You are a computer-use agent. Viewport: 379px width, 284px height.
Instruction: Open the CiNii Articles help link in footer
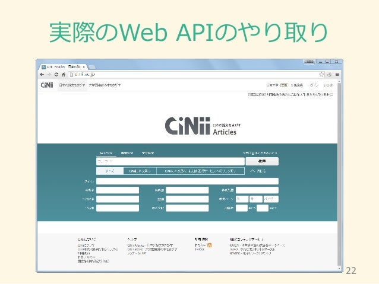[x=150, y=245]
